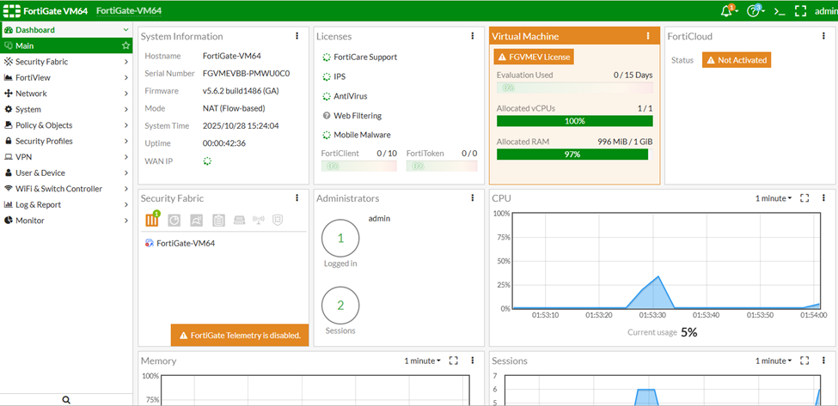Image resolution: width=838 pixels, height=406 pixels.
Task: Click the Allocated RAM 97% progress bar
Action: (574, 155)
